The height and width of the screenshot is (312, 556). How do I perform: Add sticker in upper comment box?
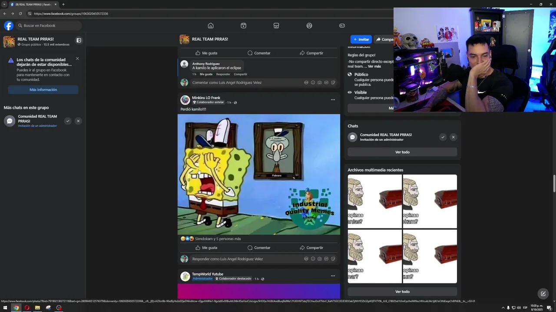[333, 82]
